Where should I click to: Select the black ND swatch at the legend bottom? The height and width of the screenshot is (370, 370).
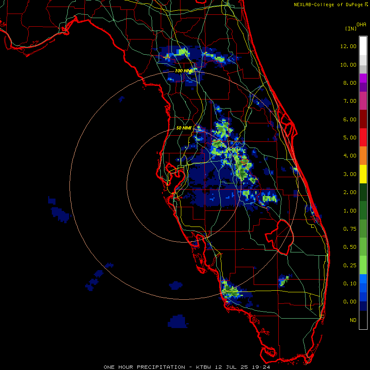point(363,320)
